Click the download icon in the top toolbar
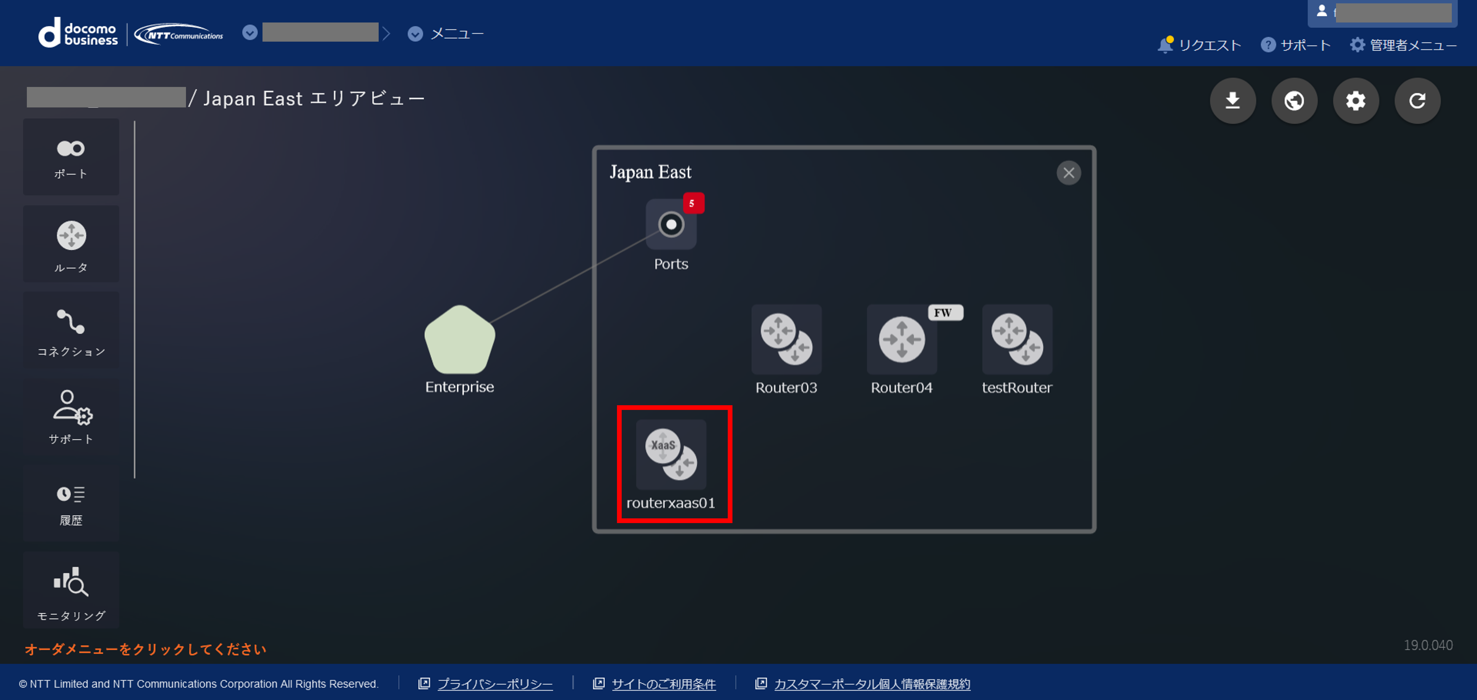The height and width of the screenshot is (700, 1477). (x=1233, y=100)
